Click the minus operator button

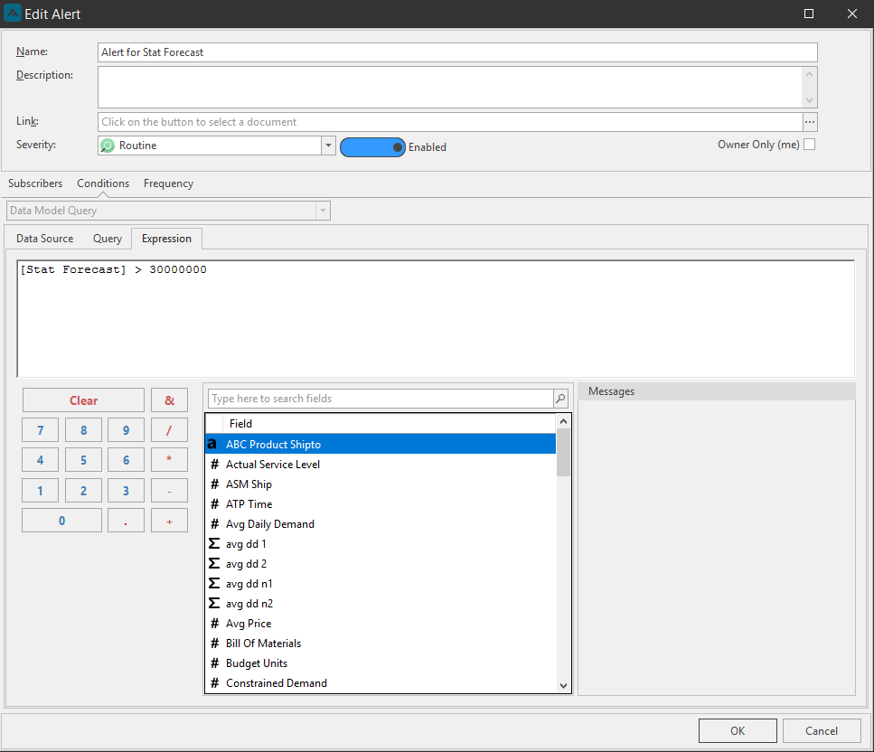(x=169, y=491)
